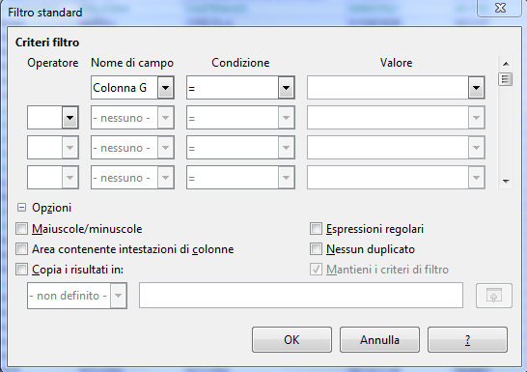
Task: Click the copy results destination text field
Action: pos(301,296)
